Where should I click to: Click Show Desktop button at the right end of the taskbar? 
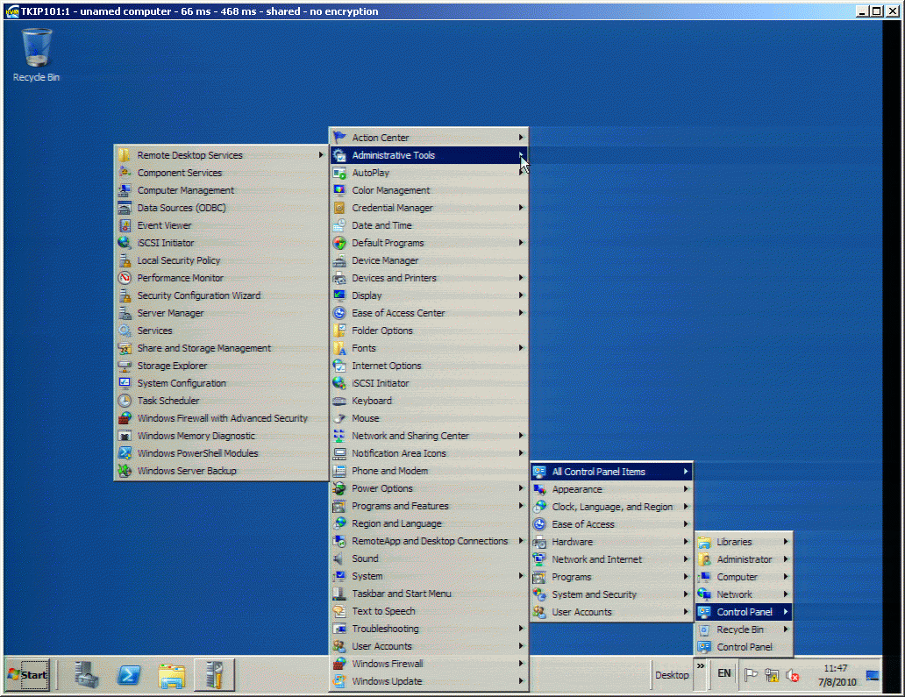[872, 675]
